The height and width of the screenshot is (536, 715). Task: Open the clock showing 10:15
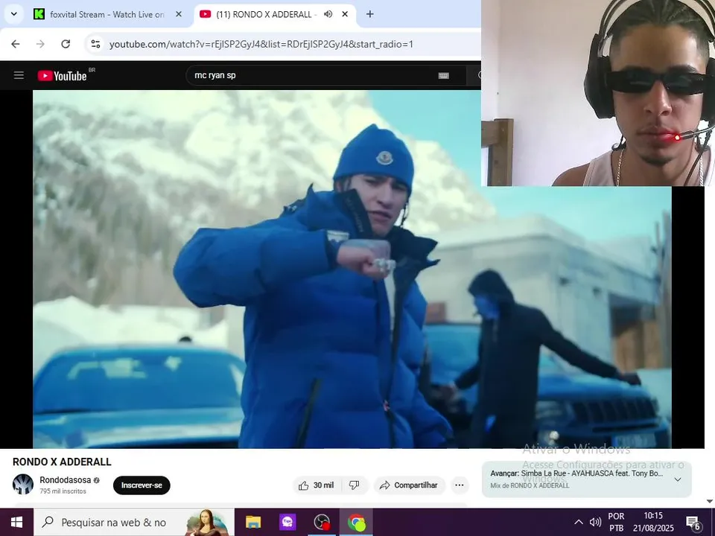tap(653, 523)
